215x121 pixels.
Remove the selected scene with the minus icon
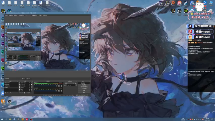pyautogui.click(x=8, y=93)
